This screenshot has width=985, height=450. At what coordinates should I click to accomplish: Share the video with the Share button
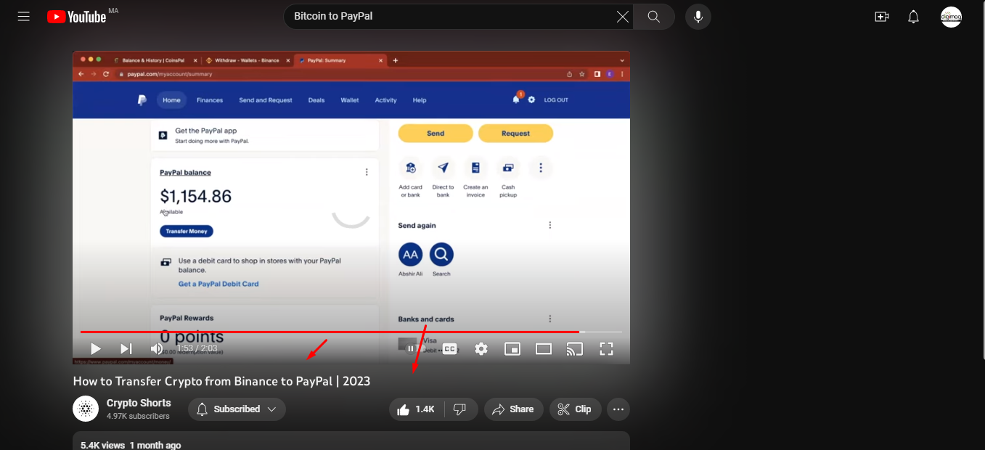[514, 409]
